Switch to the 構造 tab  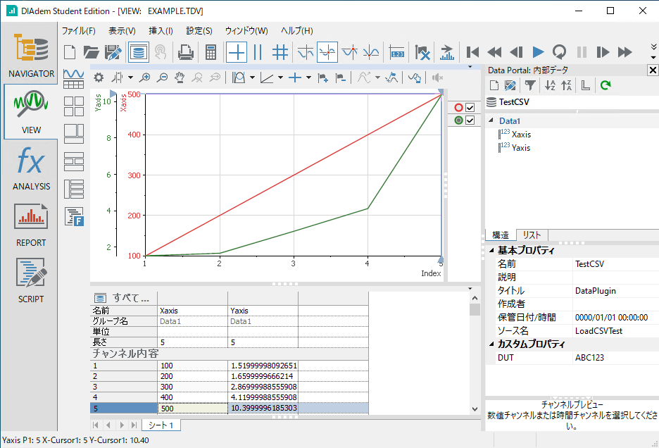[501, 235]
